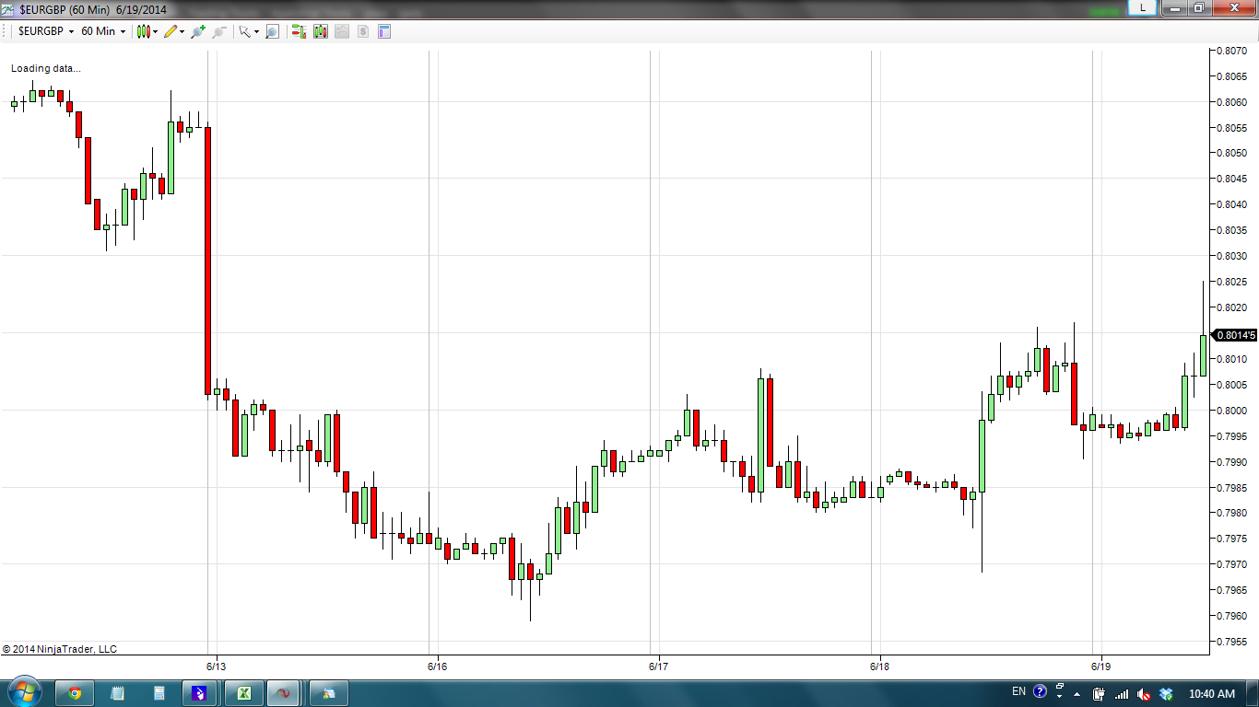Click the 0.8070 price axis label
Screen dimensions: 1259x707
pyautogui.click(x=1232, y=51)
